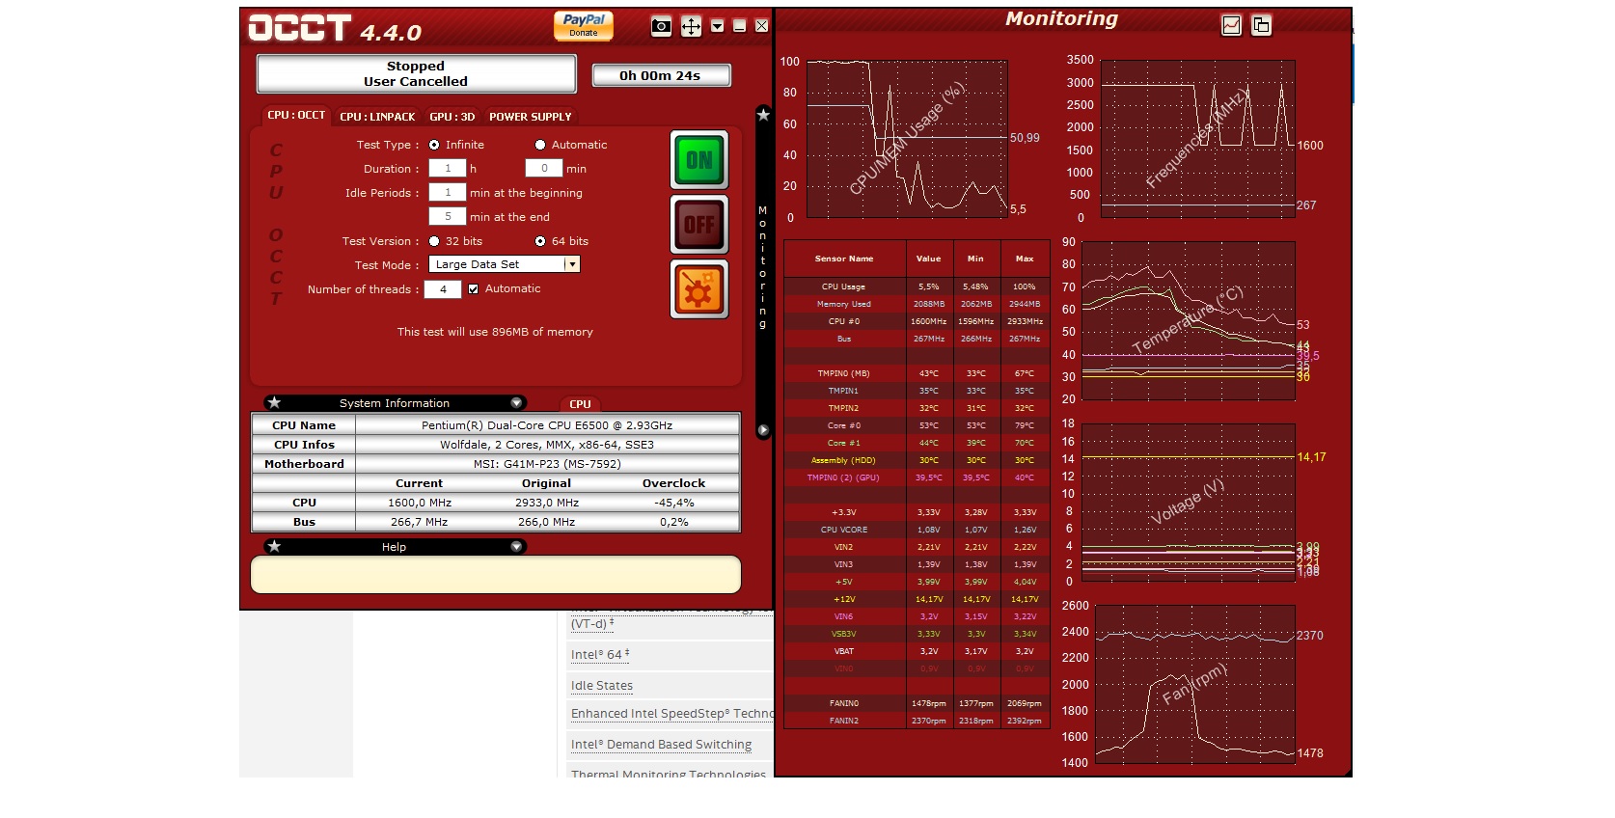Stop the test with the OFF button
1615x818 pixels.
[x=699, y=225]
